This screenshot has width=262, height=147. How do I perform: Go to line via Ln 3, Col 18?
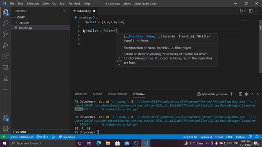click(190, 137)
